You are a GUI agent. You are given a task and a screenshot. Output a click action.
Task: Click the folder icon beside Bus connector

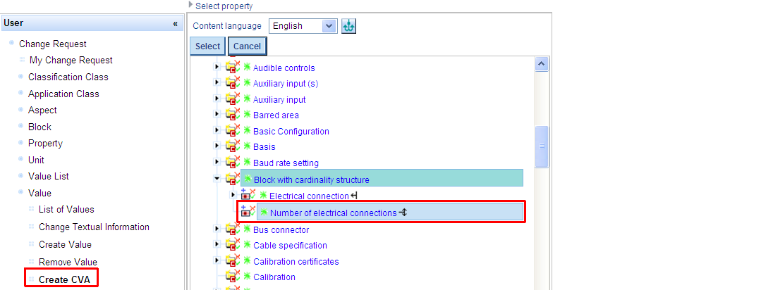tap(232, 229)
